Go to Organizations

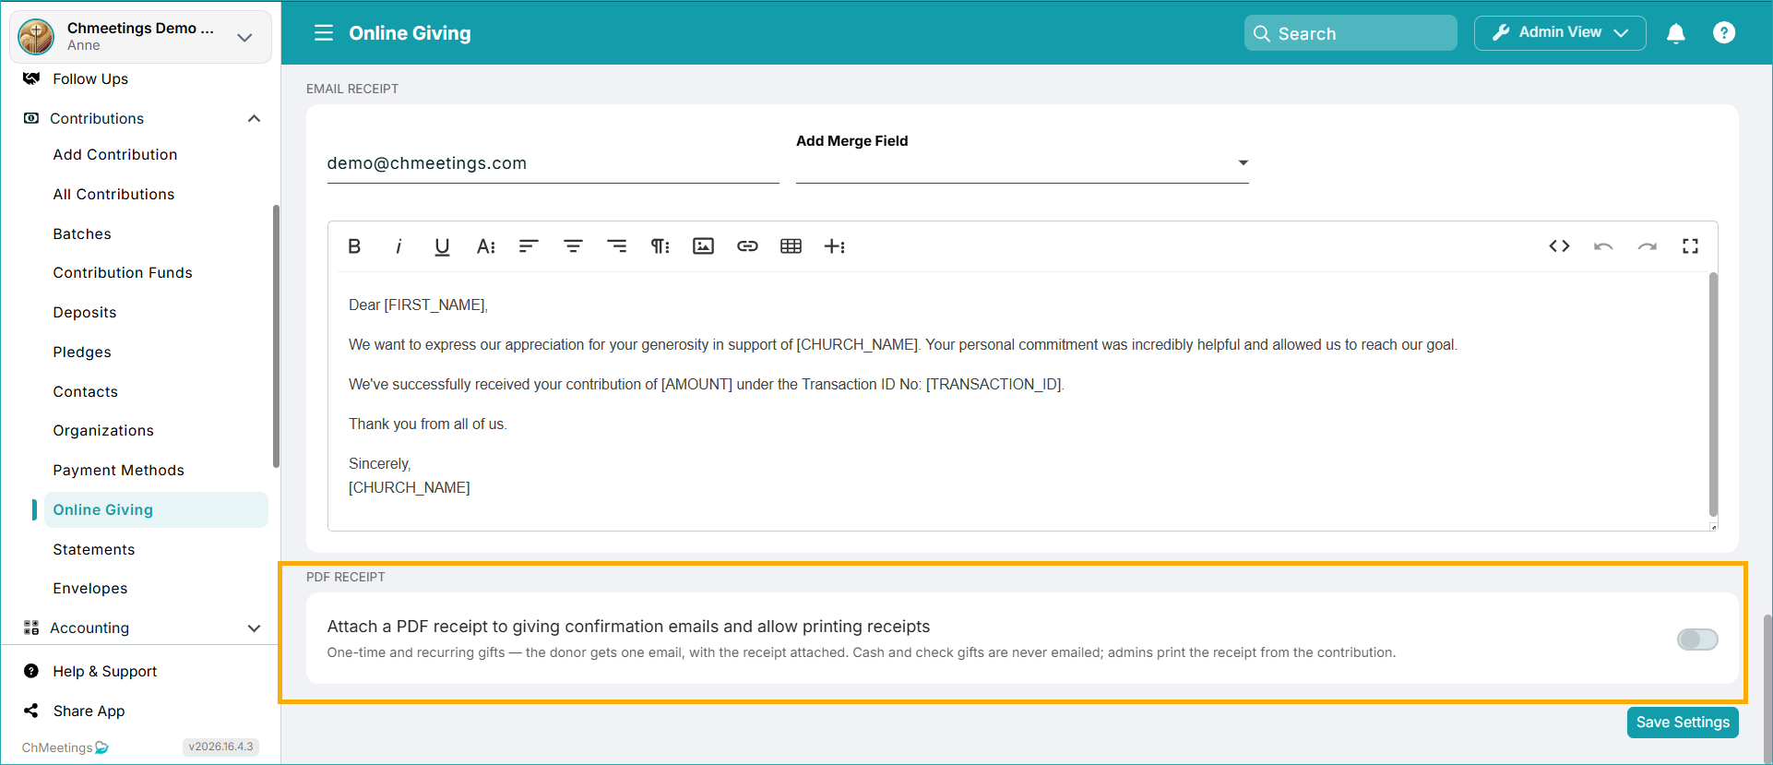103,430
